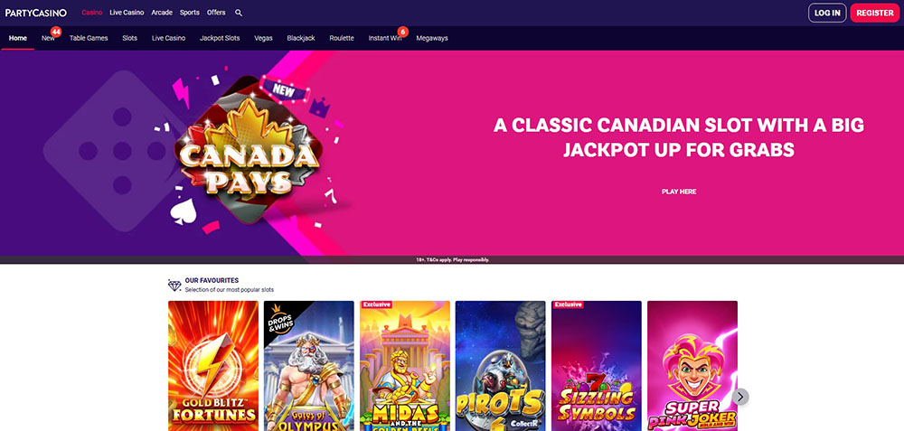904x431 pixels.
Task: Go to Live Casino in top menu
Action: tap(127, 13)
